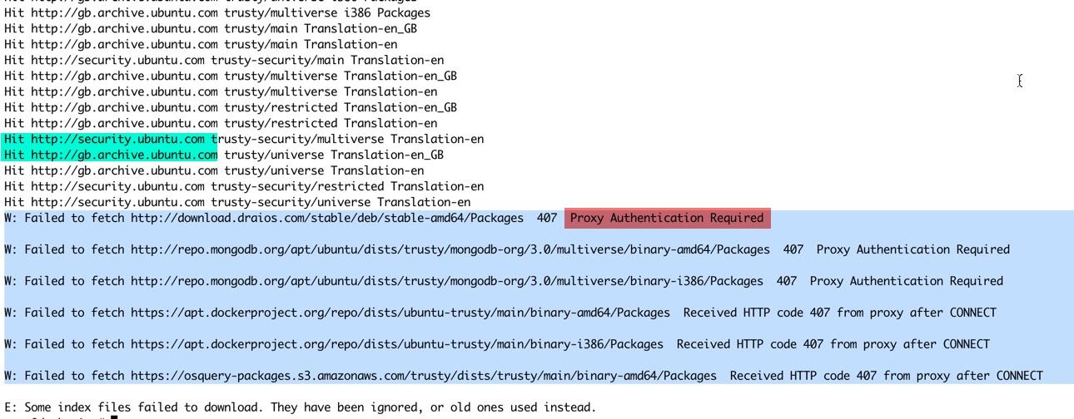
Task: Click the 'trusty-security/main Translation-en' line
Action: click(x=224, y=60)
